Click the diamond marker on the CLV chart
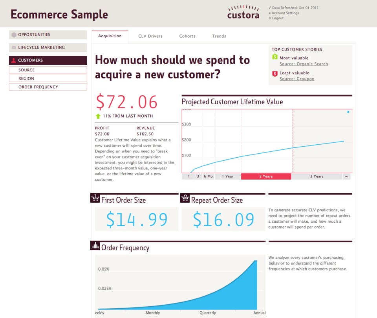Screen dimensions: 377x318 point(348,112)
